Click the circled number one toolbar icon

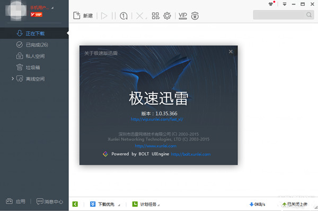[123, 16]
